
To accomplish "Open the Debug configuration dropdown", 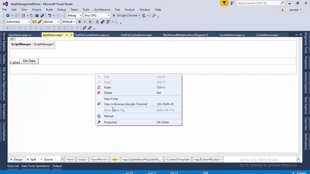I will point(74,15).
